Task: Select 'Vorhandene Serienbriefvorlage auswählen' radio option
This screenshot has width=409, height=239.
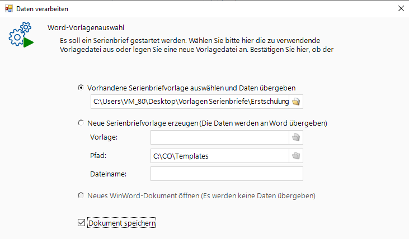Action: 81,88
